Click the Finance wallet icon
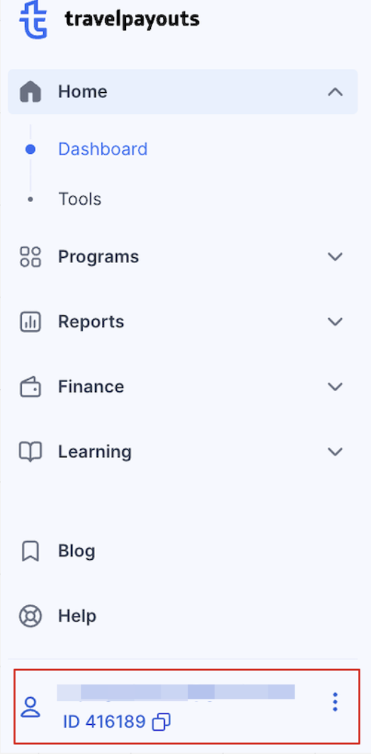This screenshot has height=754, width=371. [30, 387]
